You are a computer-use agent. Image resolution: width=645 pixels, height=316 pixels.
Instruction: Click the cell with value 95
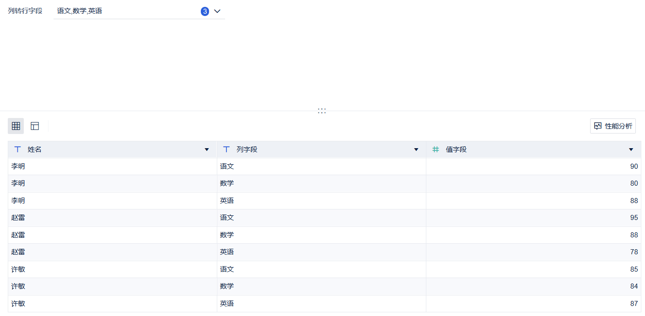634,218
